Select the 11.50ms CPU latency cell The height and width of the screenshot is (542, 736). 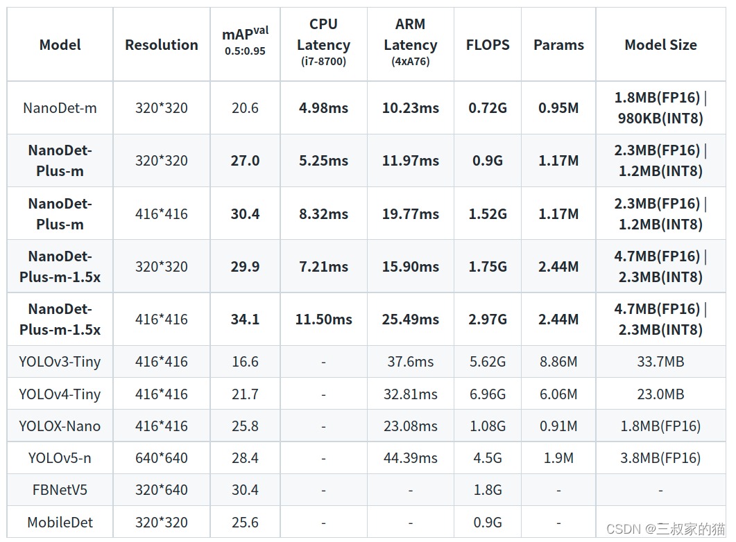323,320
